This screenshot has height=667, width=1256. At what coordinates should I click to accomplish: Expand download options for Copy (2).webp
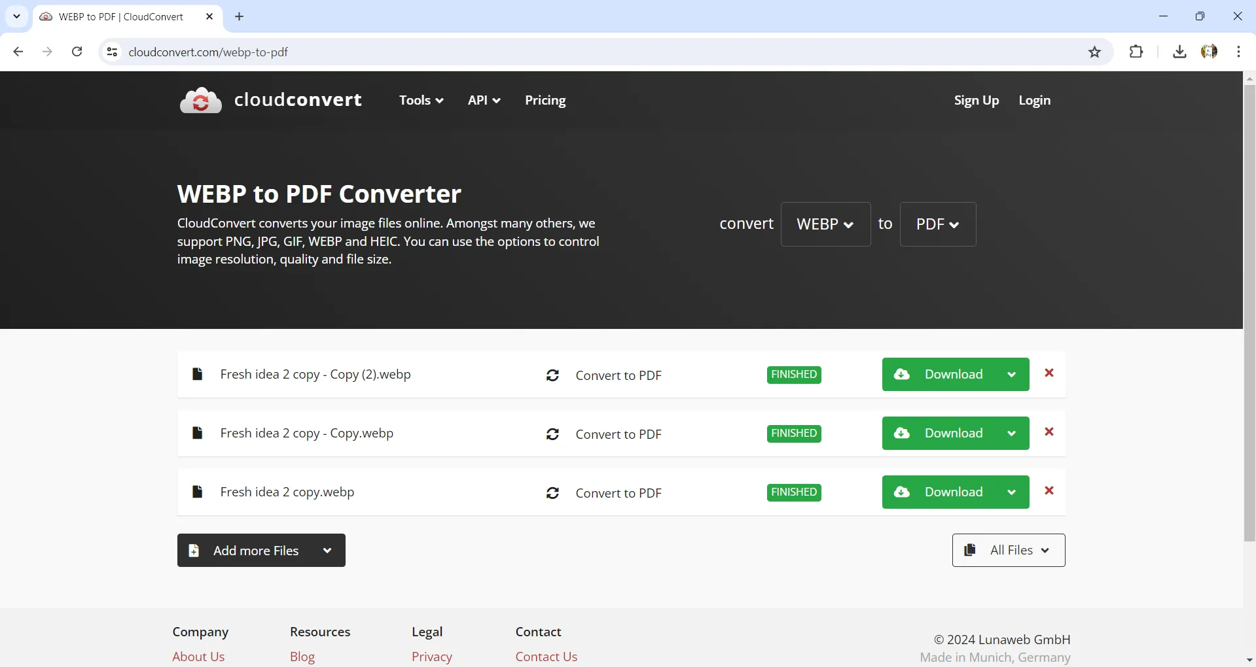point(1012,374)
